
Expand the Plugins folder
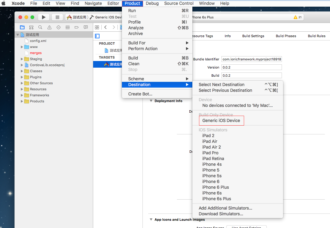click(x=22, y=77)
